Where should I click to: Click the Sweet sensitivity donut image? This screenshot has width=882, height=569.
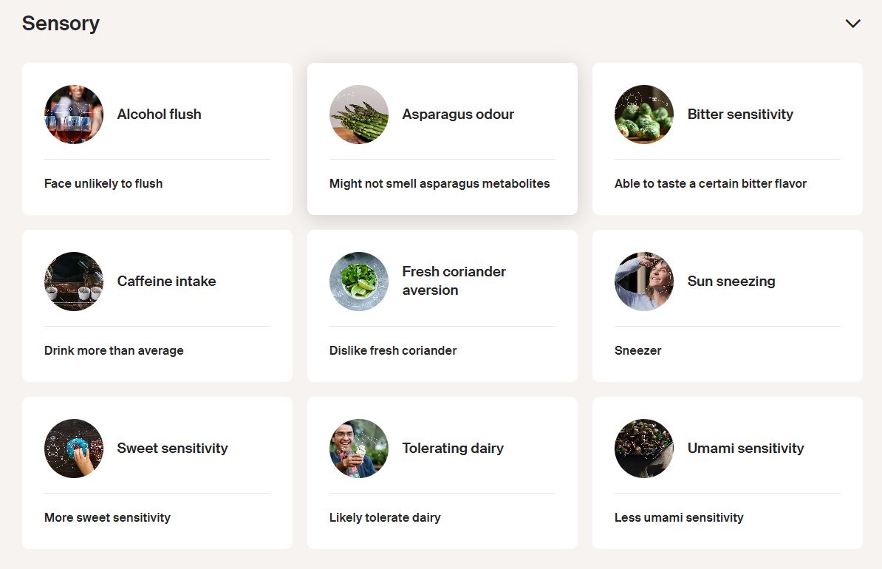(x=74, y=449)
